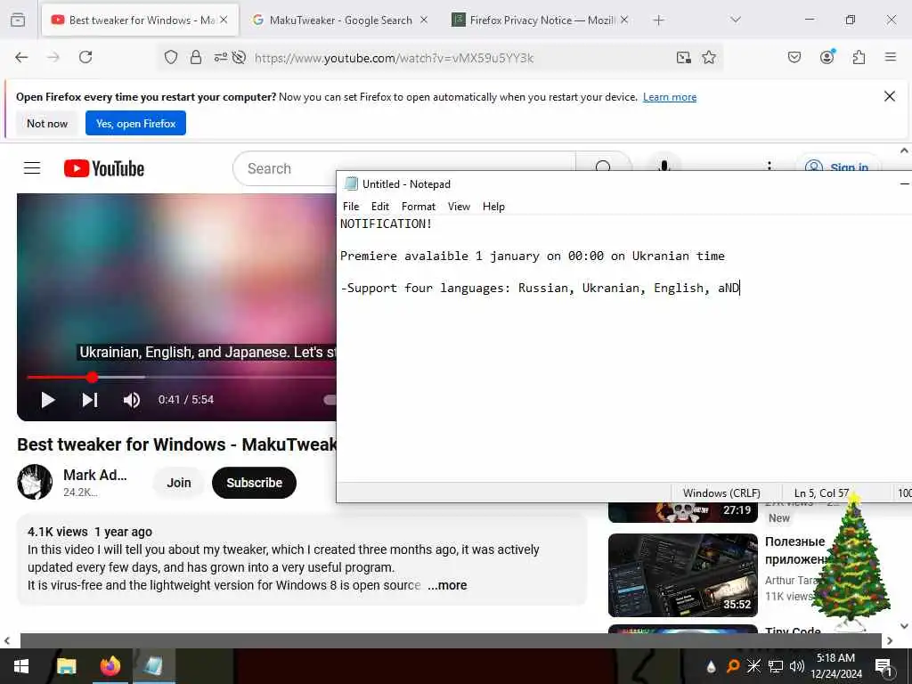The width and height of the screenshot is (912, 684).
Task: Open the site permissions icon in address bar
Action: (221, 57)
